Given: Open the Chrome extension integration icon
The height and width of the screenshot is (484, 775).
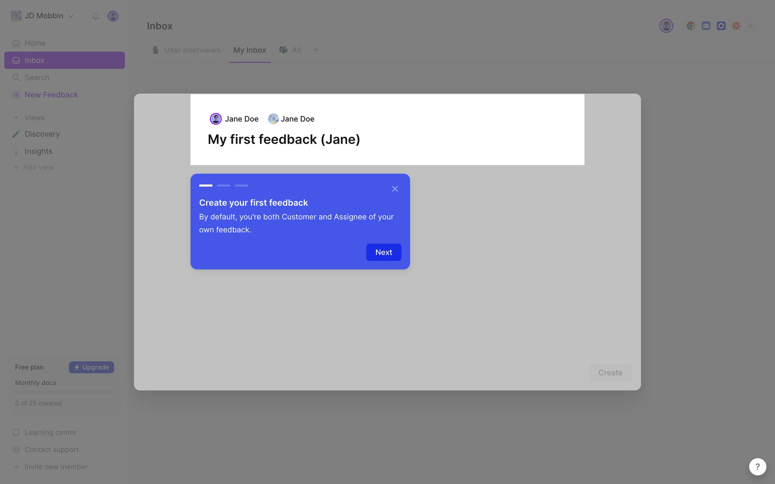Looking at the screenshot, I should click(691, 26).
